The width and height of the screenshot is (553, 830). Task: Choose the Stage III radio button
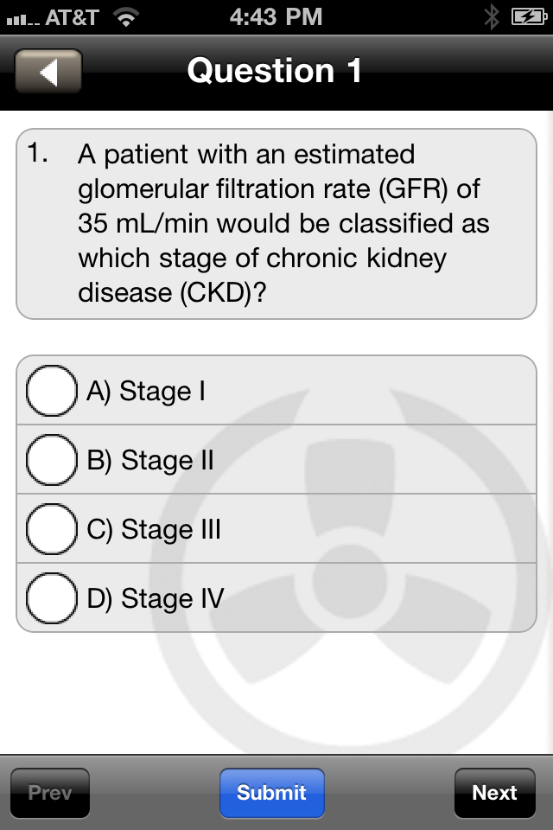point(52,529)
